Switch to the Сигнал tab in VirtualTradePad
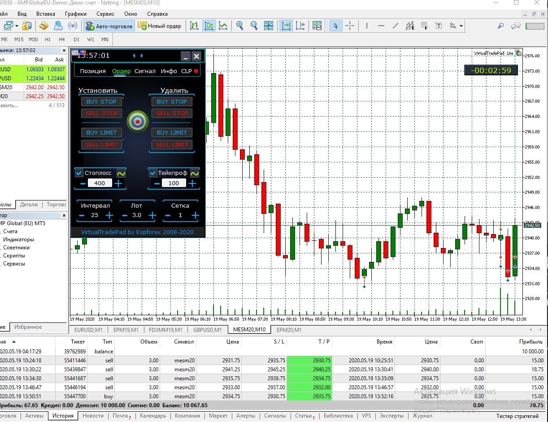 145,71
